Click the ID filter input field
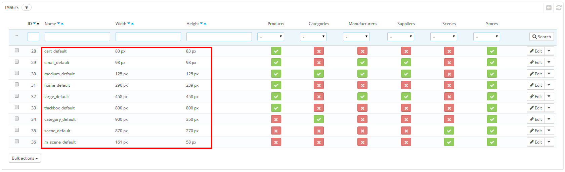Viewport: 565px width, 172px height. (33, 37)
